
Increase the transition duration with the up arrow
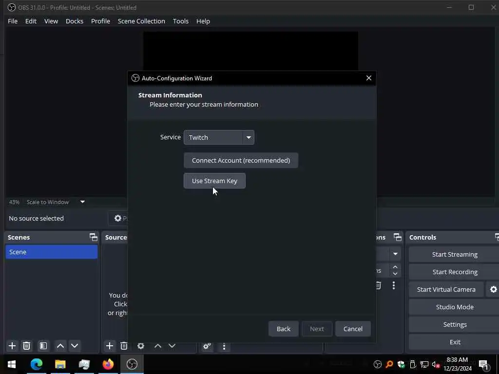(x=395, y=267)
